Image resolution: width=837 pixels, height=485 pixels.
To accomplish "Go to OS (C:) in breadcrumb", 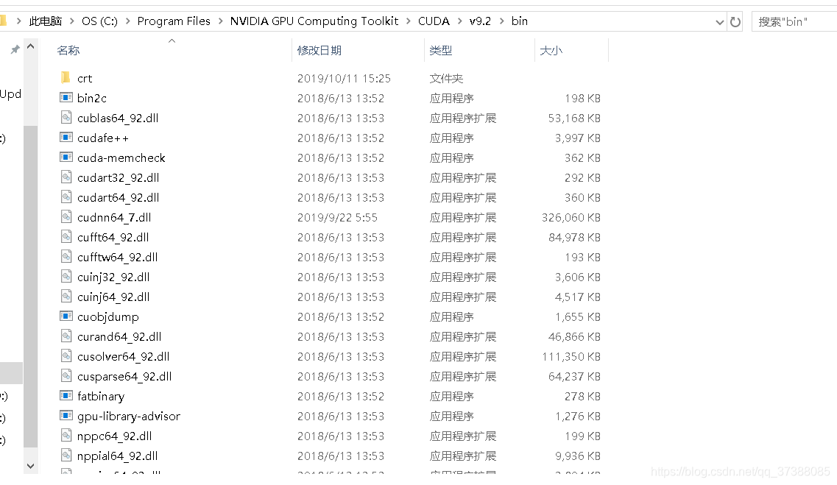I will click(99, 21).
